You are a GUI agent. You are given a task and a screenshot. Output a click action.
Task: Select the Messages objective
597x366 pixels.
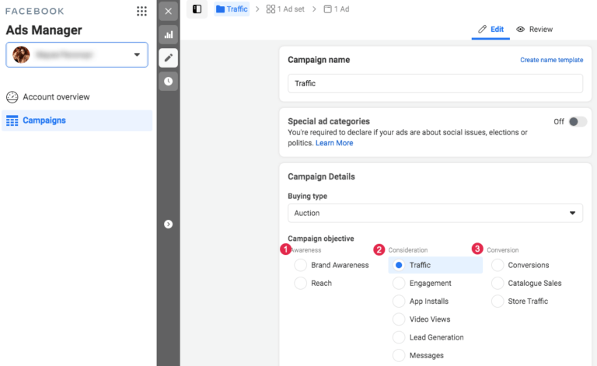(399, 355)
